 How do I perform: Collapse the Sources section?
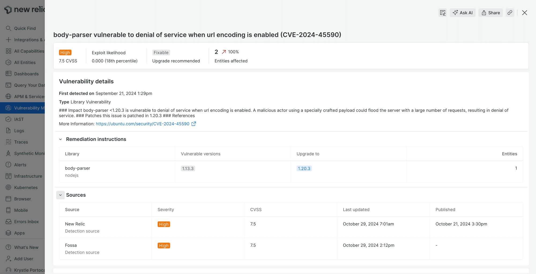click(x=60, y=195)
